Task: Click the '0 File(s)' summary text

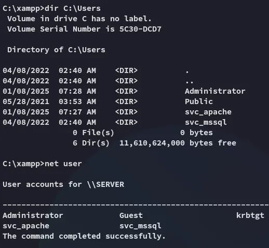Action: click(x=93, y=133)
